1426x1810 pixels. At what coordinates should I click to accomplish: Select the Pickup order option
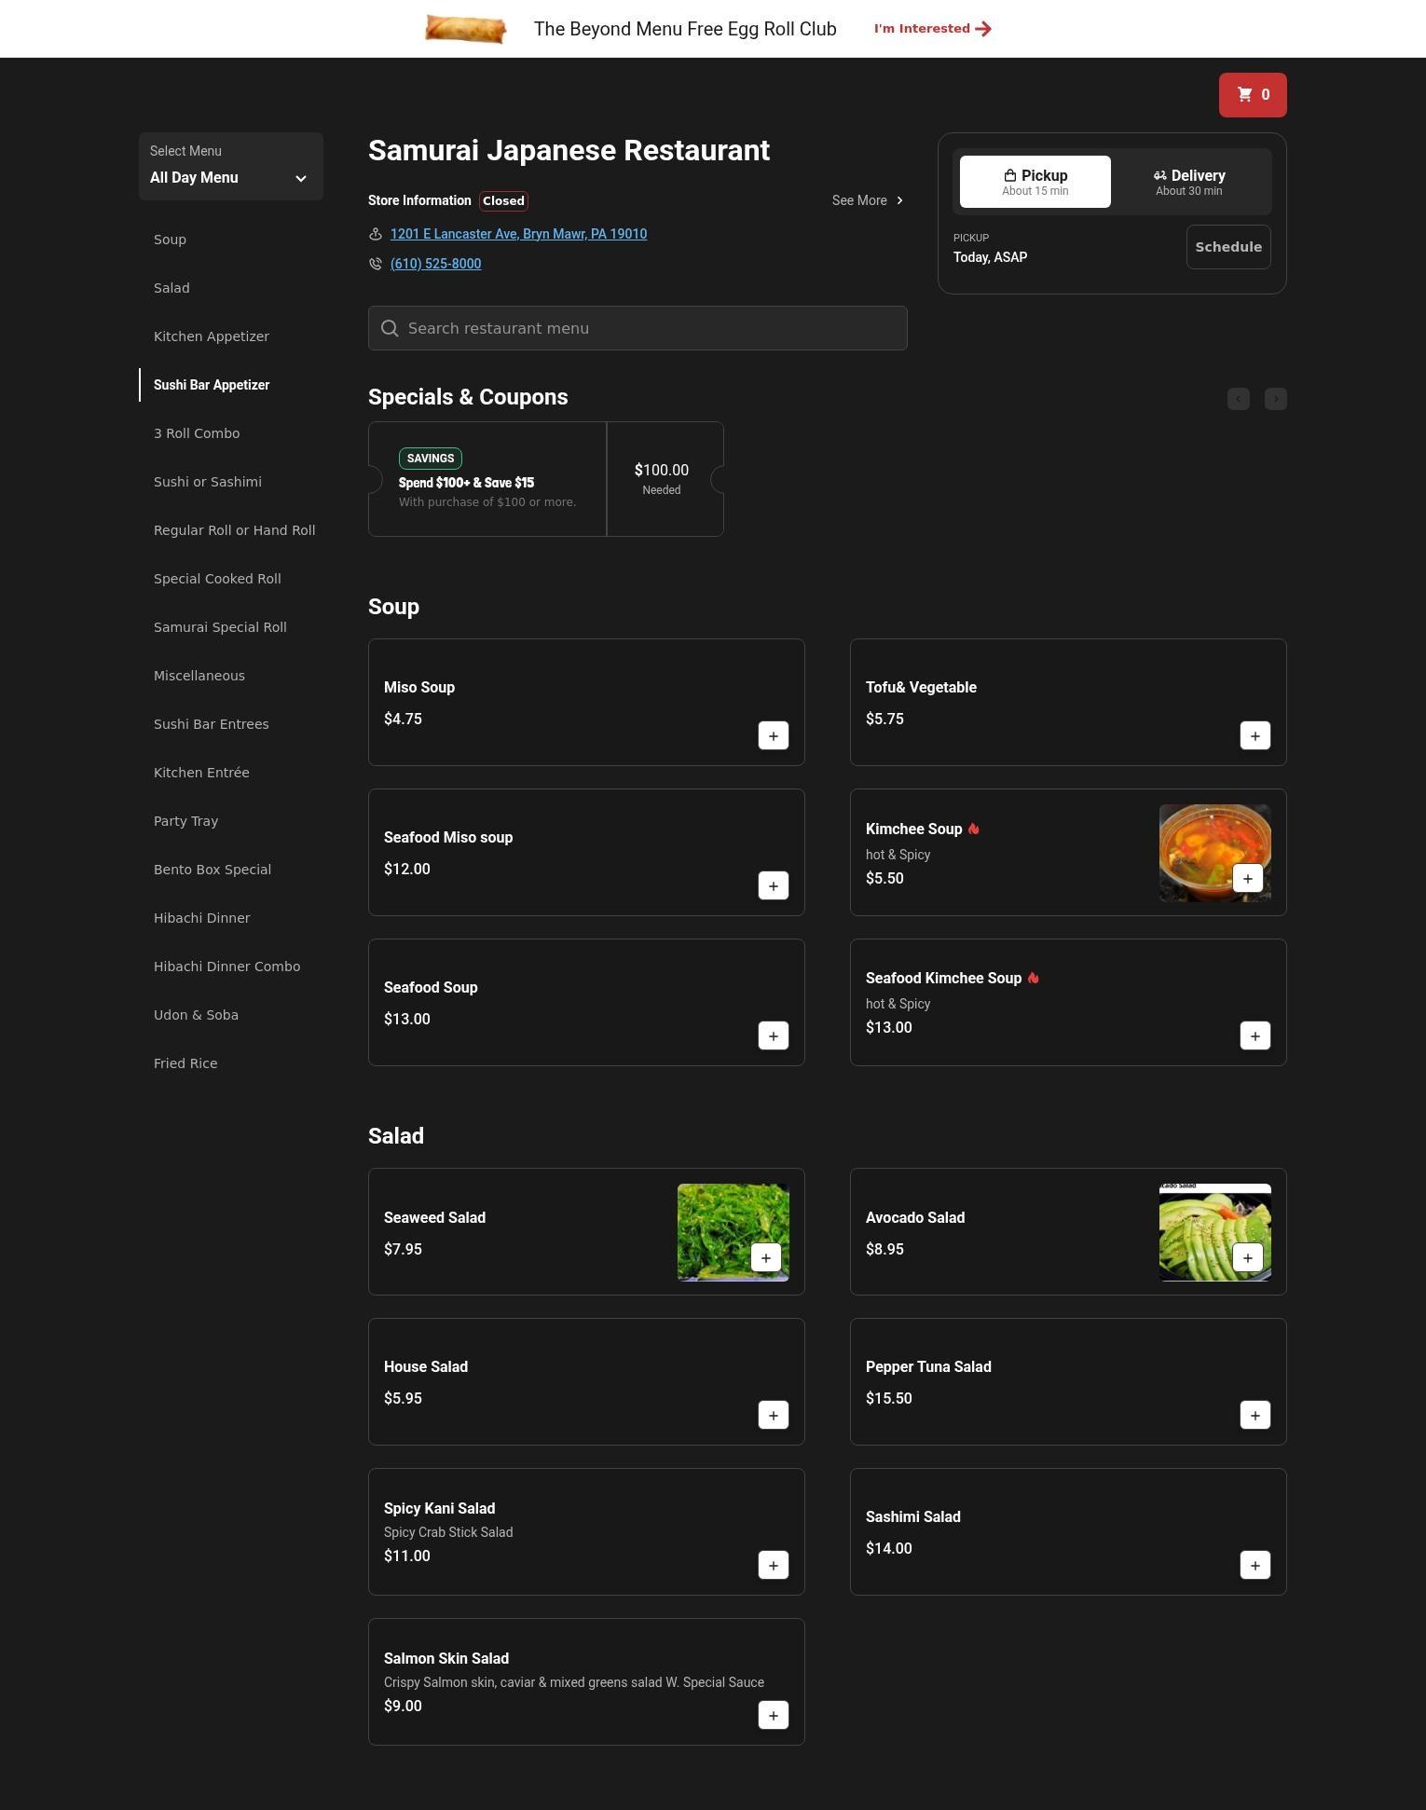coord(1035,182)
